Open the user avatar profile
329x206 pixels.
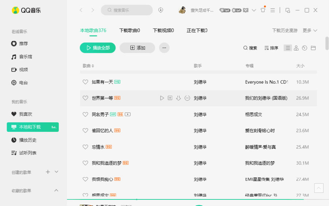(x=182, y=10)
